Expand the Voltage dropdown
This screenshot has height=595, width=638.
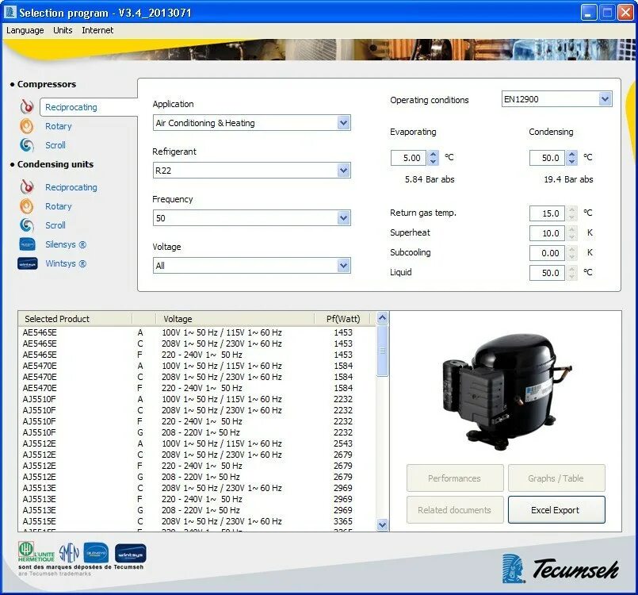tap(343, 266)
